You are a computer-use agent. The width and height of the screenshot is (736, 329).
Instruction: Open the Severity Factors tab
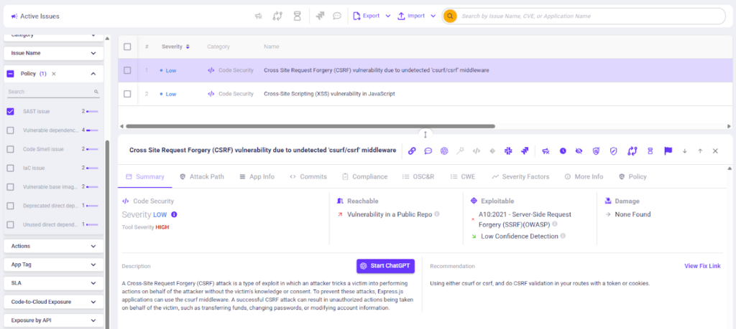(520, 176)
